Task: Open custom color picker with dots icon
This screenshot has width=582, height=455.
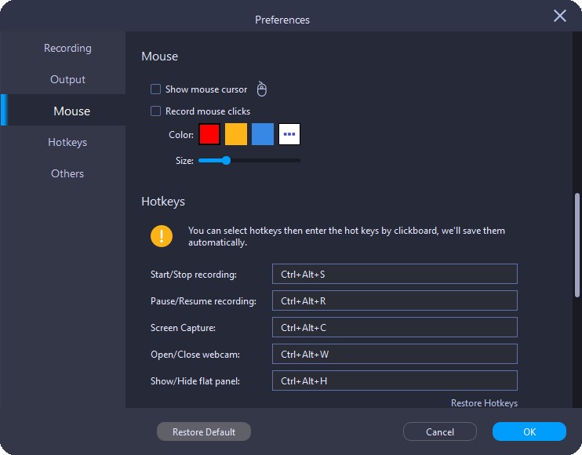Action: pos(289,134)
